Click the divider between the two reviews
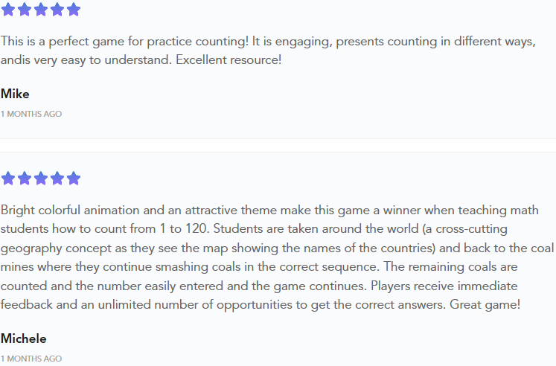 coord(278,145)
